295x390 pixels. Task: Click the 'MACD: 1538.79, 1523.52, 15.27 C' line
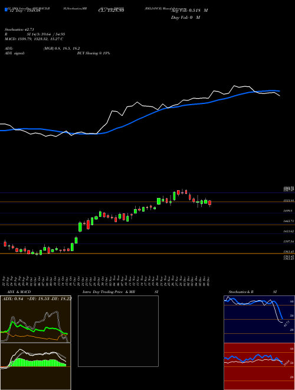34,39
